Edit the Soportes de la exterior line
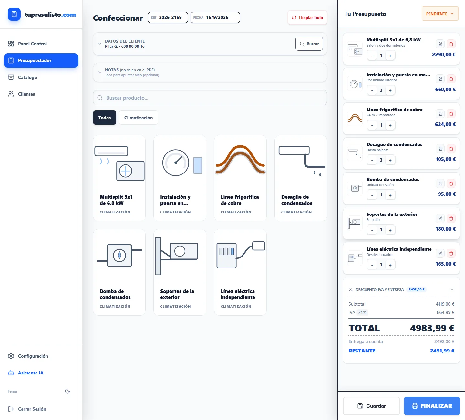Image resolution: width=465 pixels, height=420 pixels. click(x=440, y=218)
